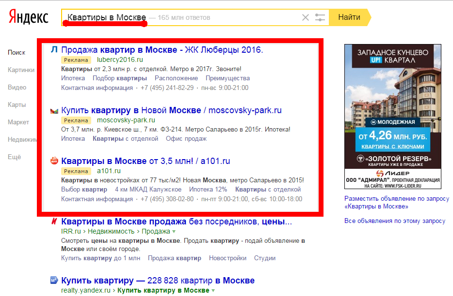Open 4 км МКАД Калужское sitelink

click(x=148, y=190)
